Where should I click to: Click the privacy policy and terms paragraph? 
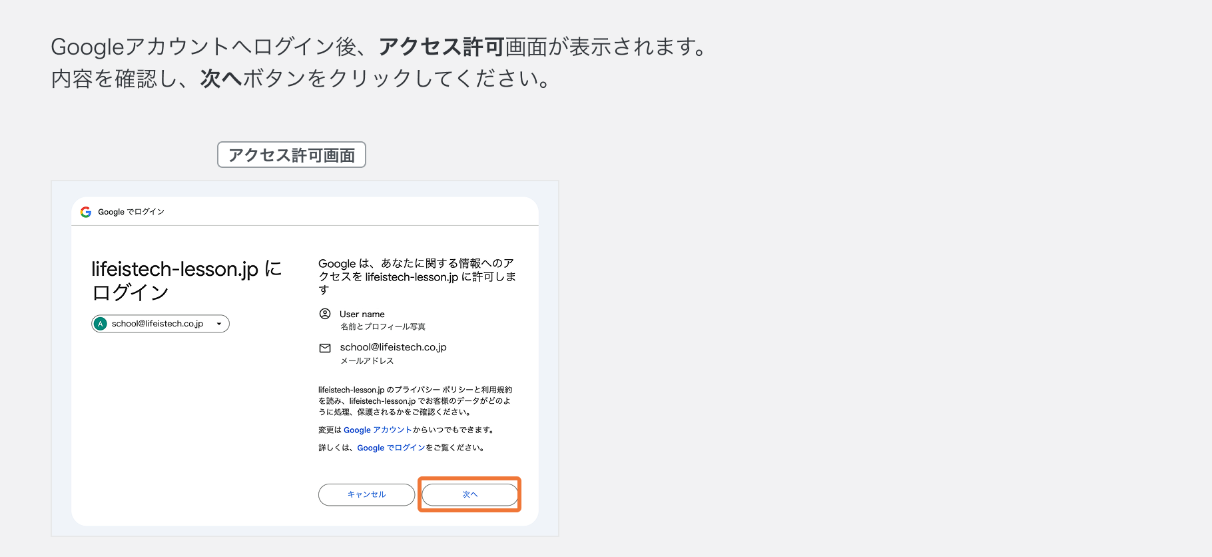tap(416, 400)
